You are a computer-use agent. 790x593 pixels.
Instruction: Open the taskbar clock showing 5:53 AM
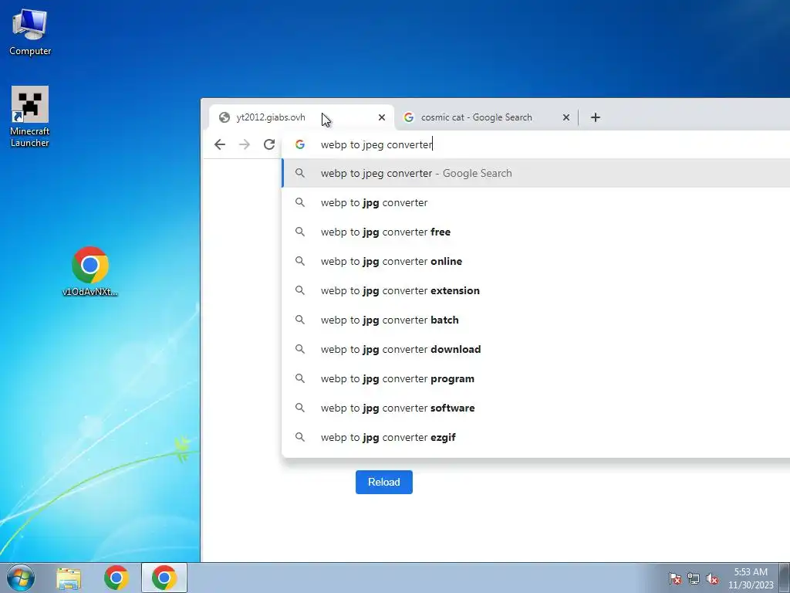pos(751,578)
